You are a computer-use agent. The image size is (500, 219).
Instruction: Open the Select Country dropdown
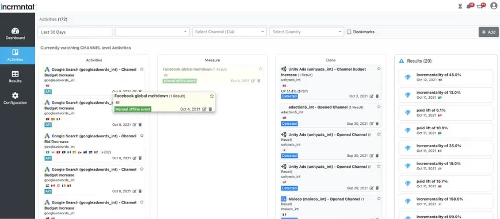307,32
